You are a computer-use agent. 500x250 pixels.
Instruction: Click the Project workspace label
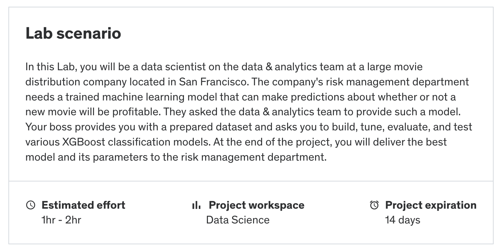tap(256, 205)
